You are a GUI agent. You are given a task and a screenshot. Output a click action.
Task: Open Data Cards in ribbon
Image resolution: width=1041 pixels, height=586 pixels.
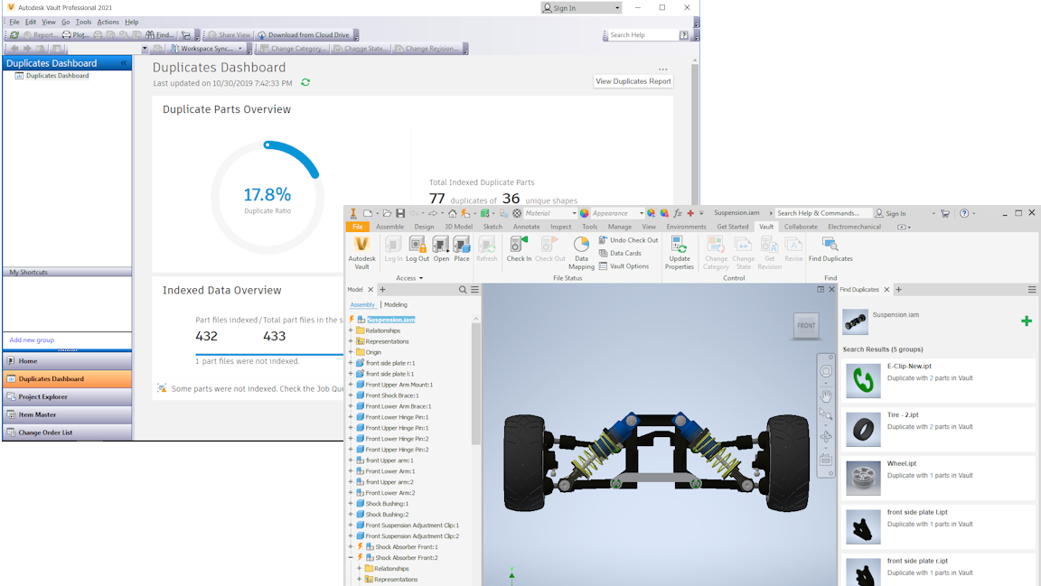coord(620,253)
